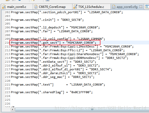Click the .cinit sectMap line 204
149x113 pixels.
(47, 20)
